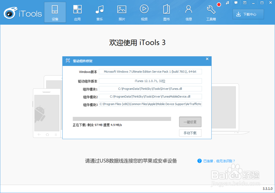This screenshot has height=193, width=275.
Task: Click the 驱动组件修复 dialog title text
Action: [82, 61]
